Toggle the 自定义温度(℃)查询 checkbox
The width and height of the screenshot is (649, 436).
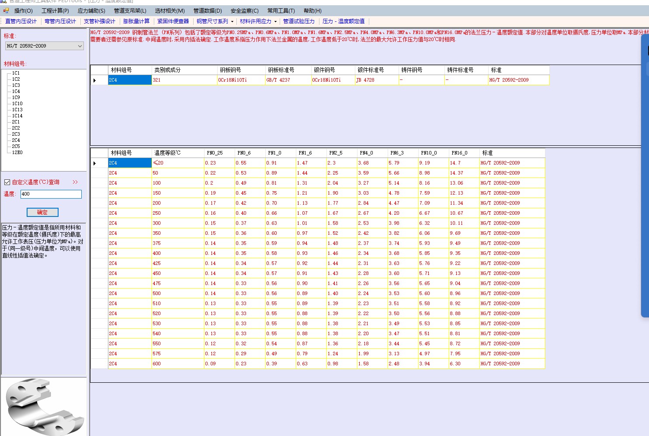(7, 182)
